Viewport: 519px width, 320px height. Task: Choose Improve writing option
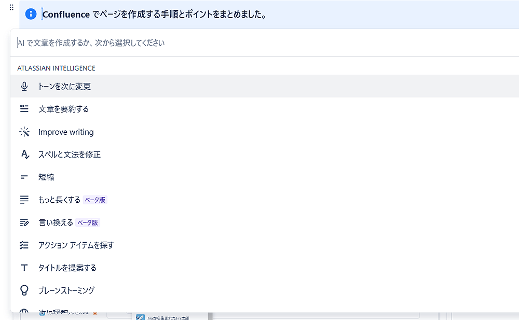point(265,132)
